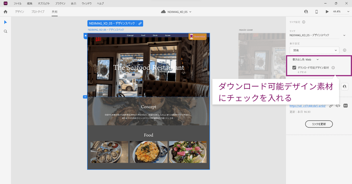The width and height of the screenshot is (352, 184).
Task: Show info icon next to 表示設定 dropdown
Action: coord(345,50)
